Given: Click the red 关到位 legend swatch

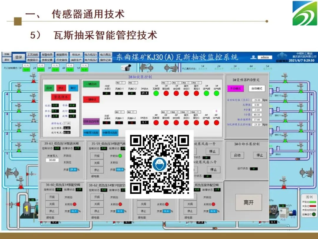Looking at the screenshot, I should tap(312, 206).
